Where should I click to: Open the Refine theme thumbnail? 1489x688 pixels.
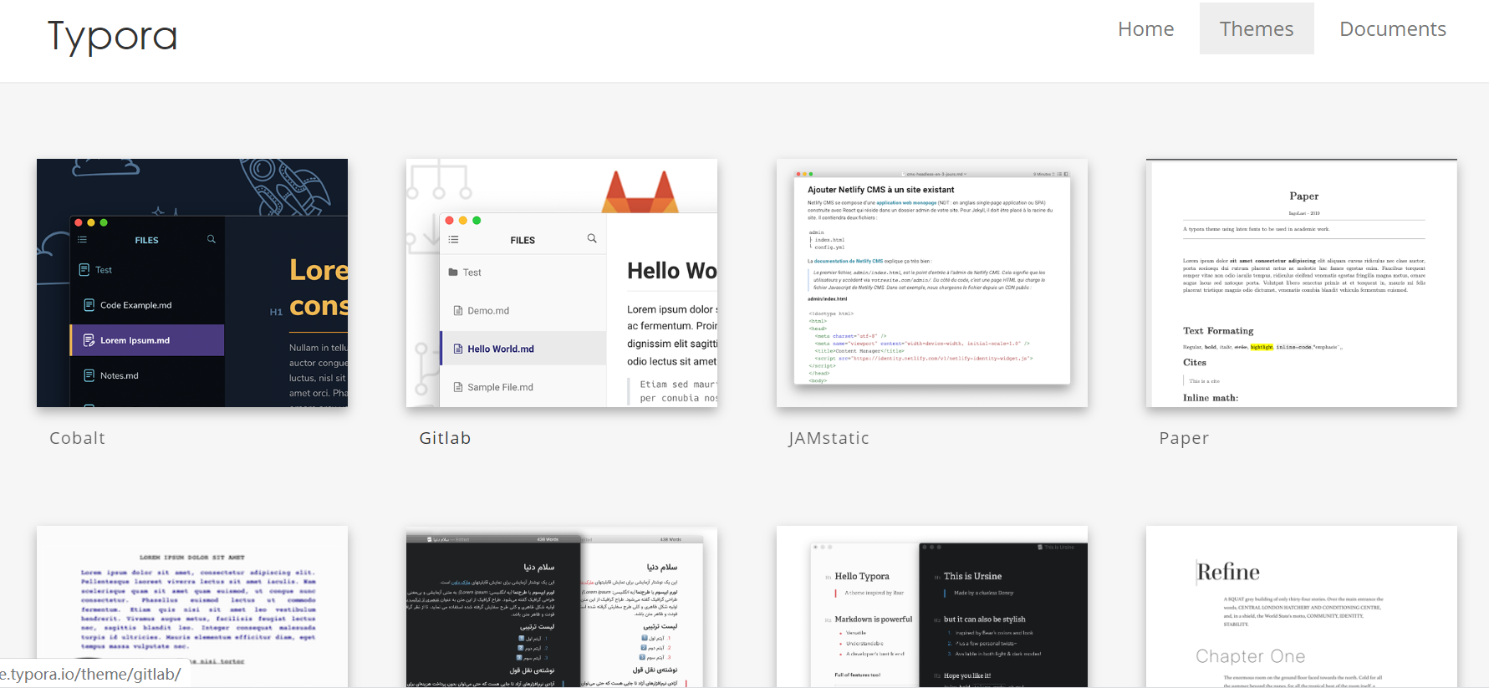coord(1302,606)
